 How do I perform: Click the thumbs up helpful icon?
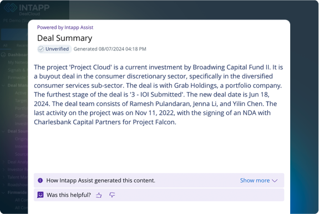click(99, 195)
